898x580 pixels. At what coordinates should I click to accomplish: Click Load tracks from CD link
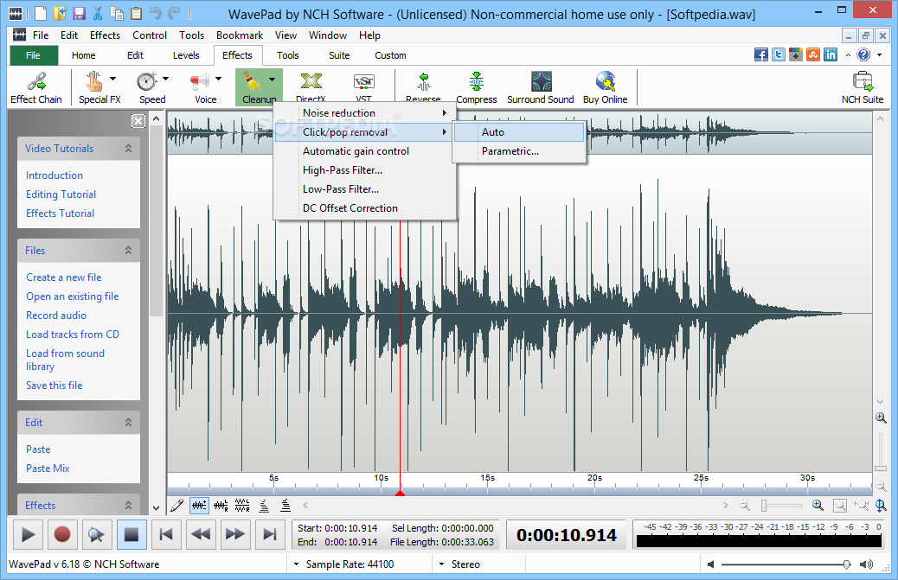pos(73,334)
